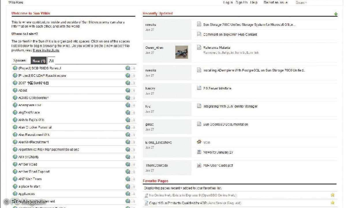Click page icon beside Integrating With Sun Identity Manager
346x208 pixels.
199,106
